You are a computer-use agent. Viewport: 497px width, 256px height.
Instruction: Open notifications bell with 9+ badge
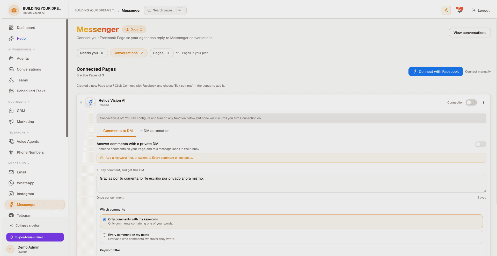[x=460, y=10]
